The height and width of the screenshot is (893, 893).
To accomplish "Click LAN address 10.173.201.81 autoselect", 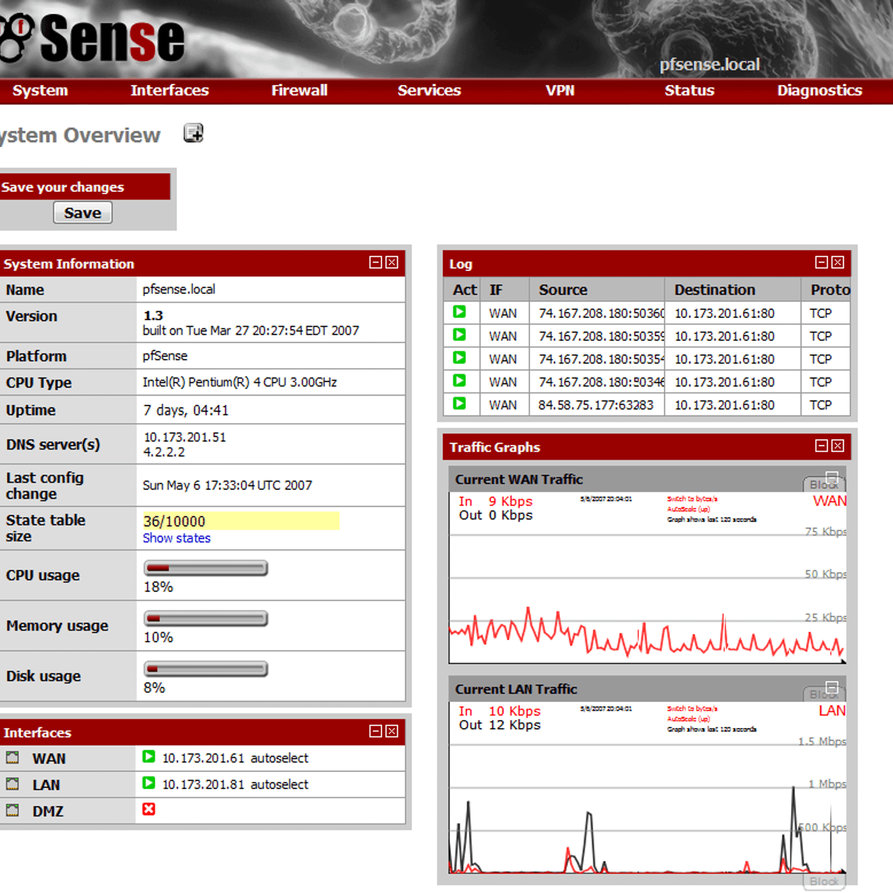I will click(235, 784).
